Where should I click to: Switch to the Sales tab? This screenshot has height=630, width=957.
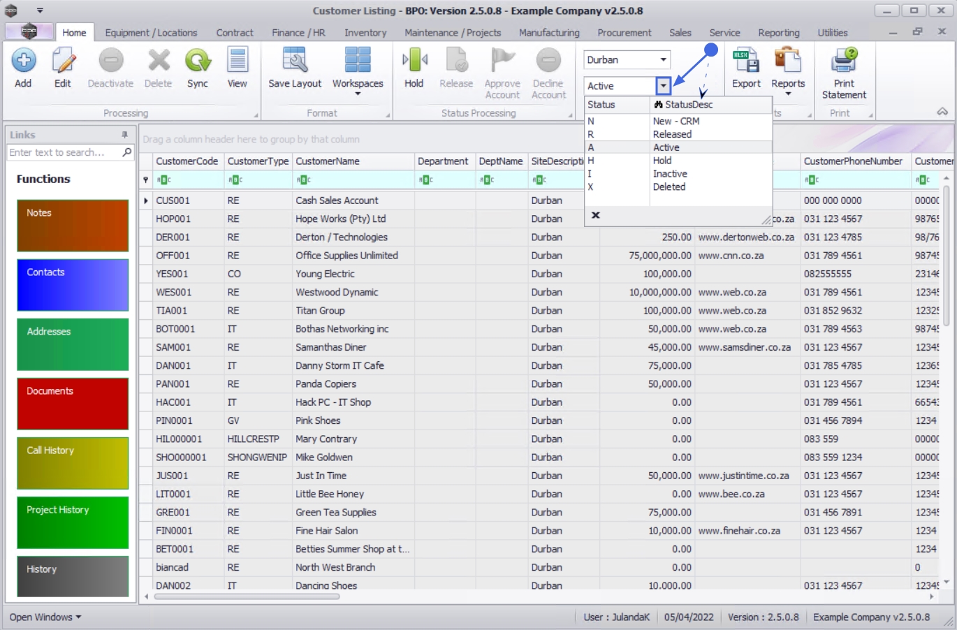680,33
